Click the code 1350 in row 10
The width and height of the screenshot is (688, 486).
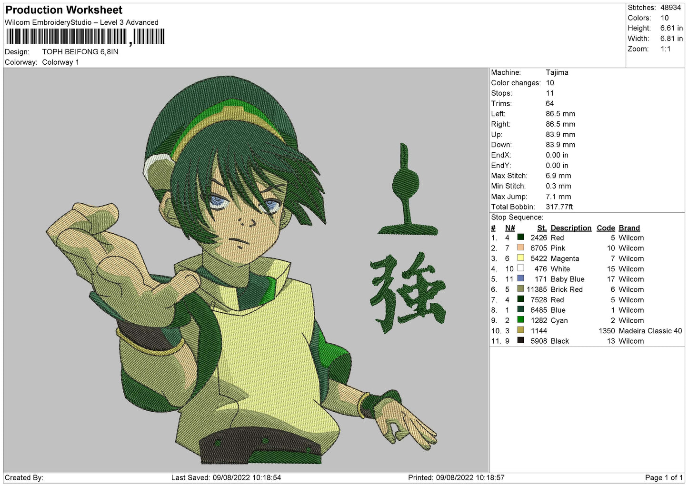pyautogui.click(x=607, y=331)
